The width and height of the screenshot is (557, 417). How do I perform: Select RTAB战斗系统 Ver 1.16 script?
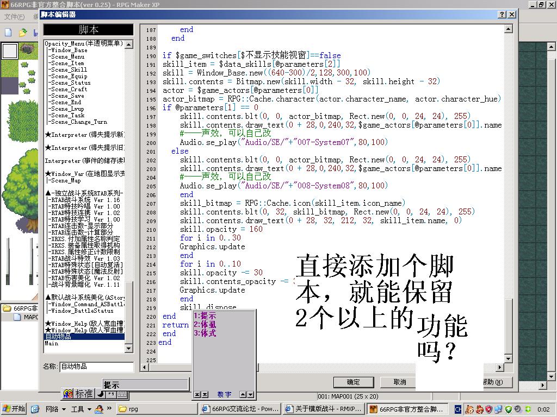85,200
